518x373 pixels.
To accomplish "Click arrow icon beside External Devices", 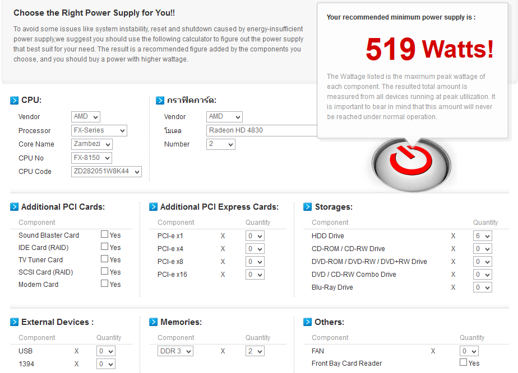I will coord(14,322).
